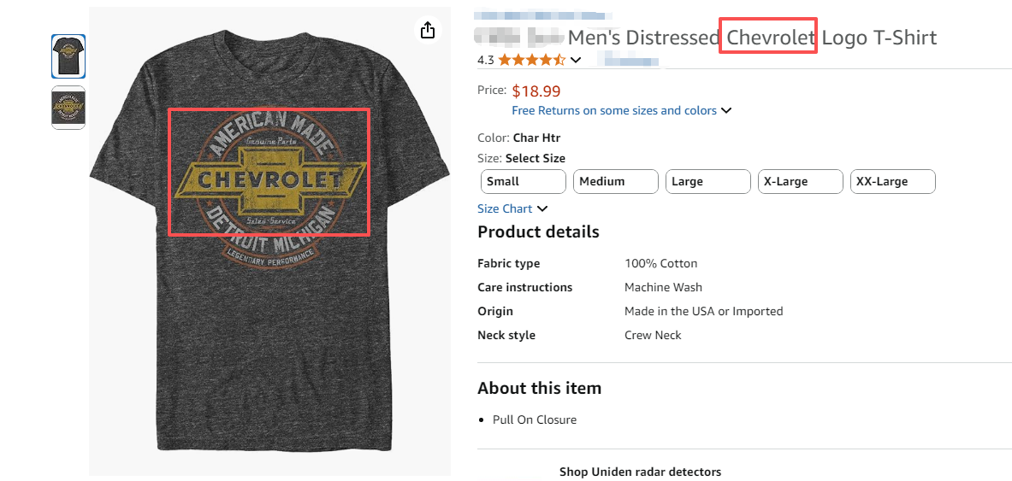Select the logo close-up thumbnail

coord(68,108)
